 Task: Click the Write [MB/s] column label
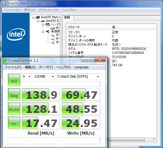tap(81, 133)
